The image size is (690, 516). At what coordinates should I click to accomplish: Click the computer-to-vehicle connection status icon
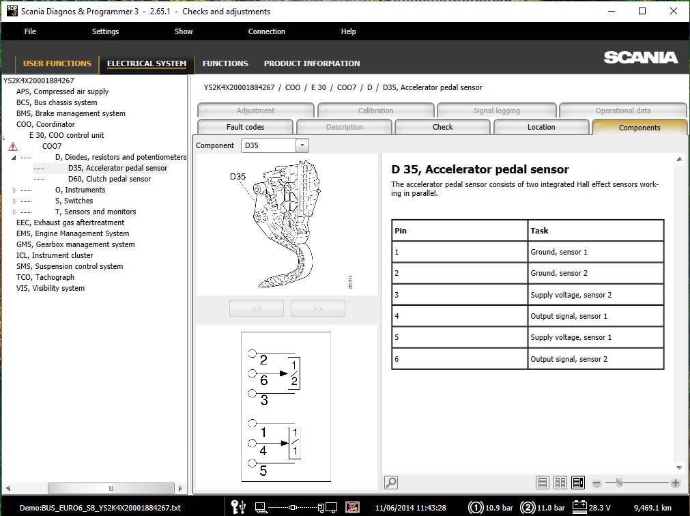click(296, 508)
